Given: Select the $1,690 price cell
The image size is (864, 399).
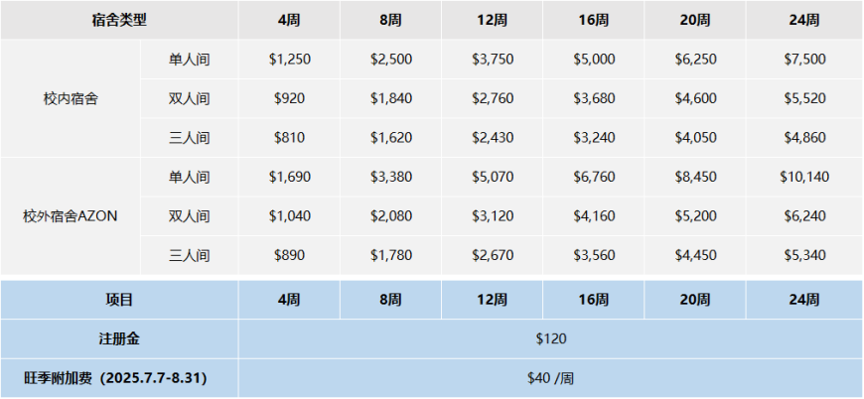Looking at the screenshot, I should pyautogui.click(x=290, y=177).
